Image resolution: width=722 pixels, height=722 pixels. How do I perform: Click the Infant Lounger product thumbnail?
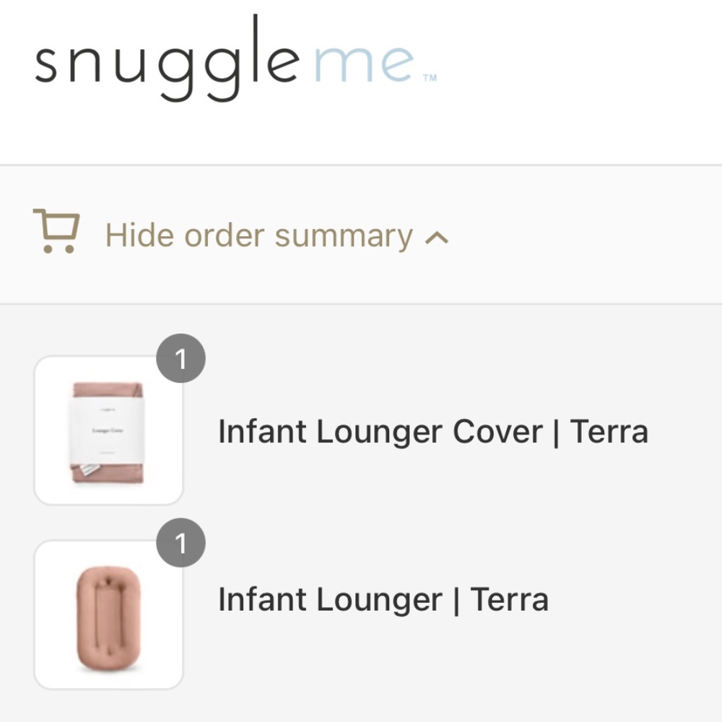[x=108, y=612]
